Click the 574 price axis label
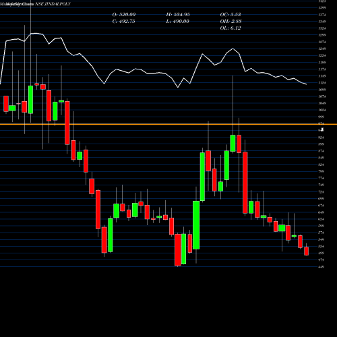Screen dimensions: 337x337 (321, 233)
